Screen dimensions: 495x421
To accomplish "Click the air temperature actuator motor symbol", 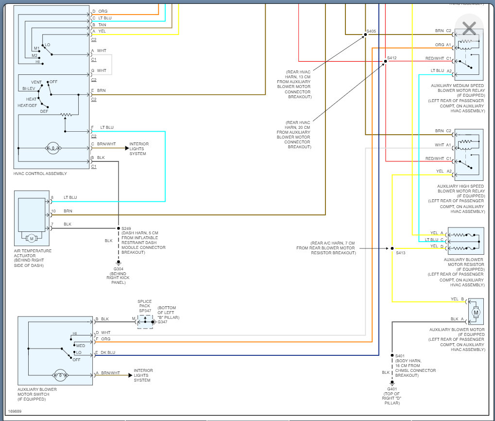I will click(x=32, y=238).
